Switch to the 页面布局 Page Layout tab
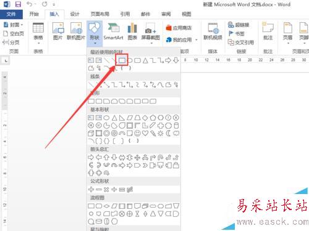309x231 pixels. (x=100, y=14)
